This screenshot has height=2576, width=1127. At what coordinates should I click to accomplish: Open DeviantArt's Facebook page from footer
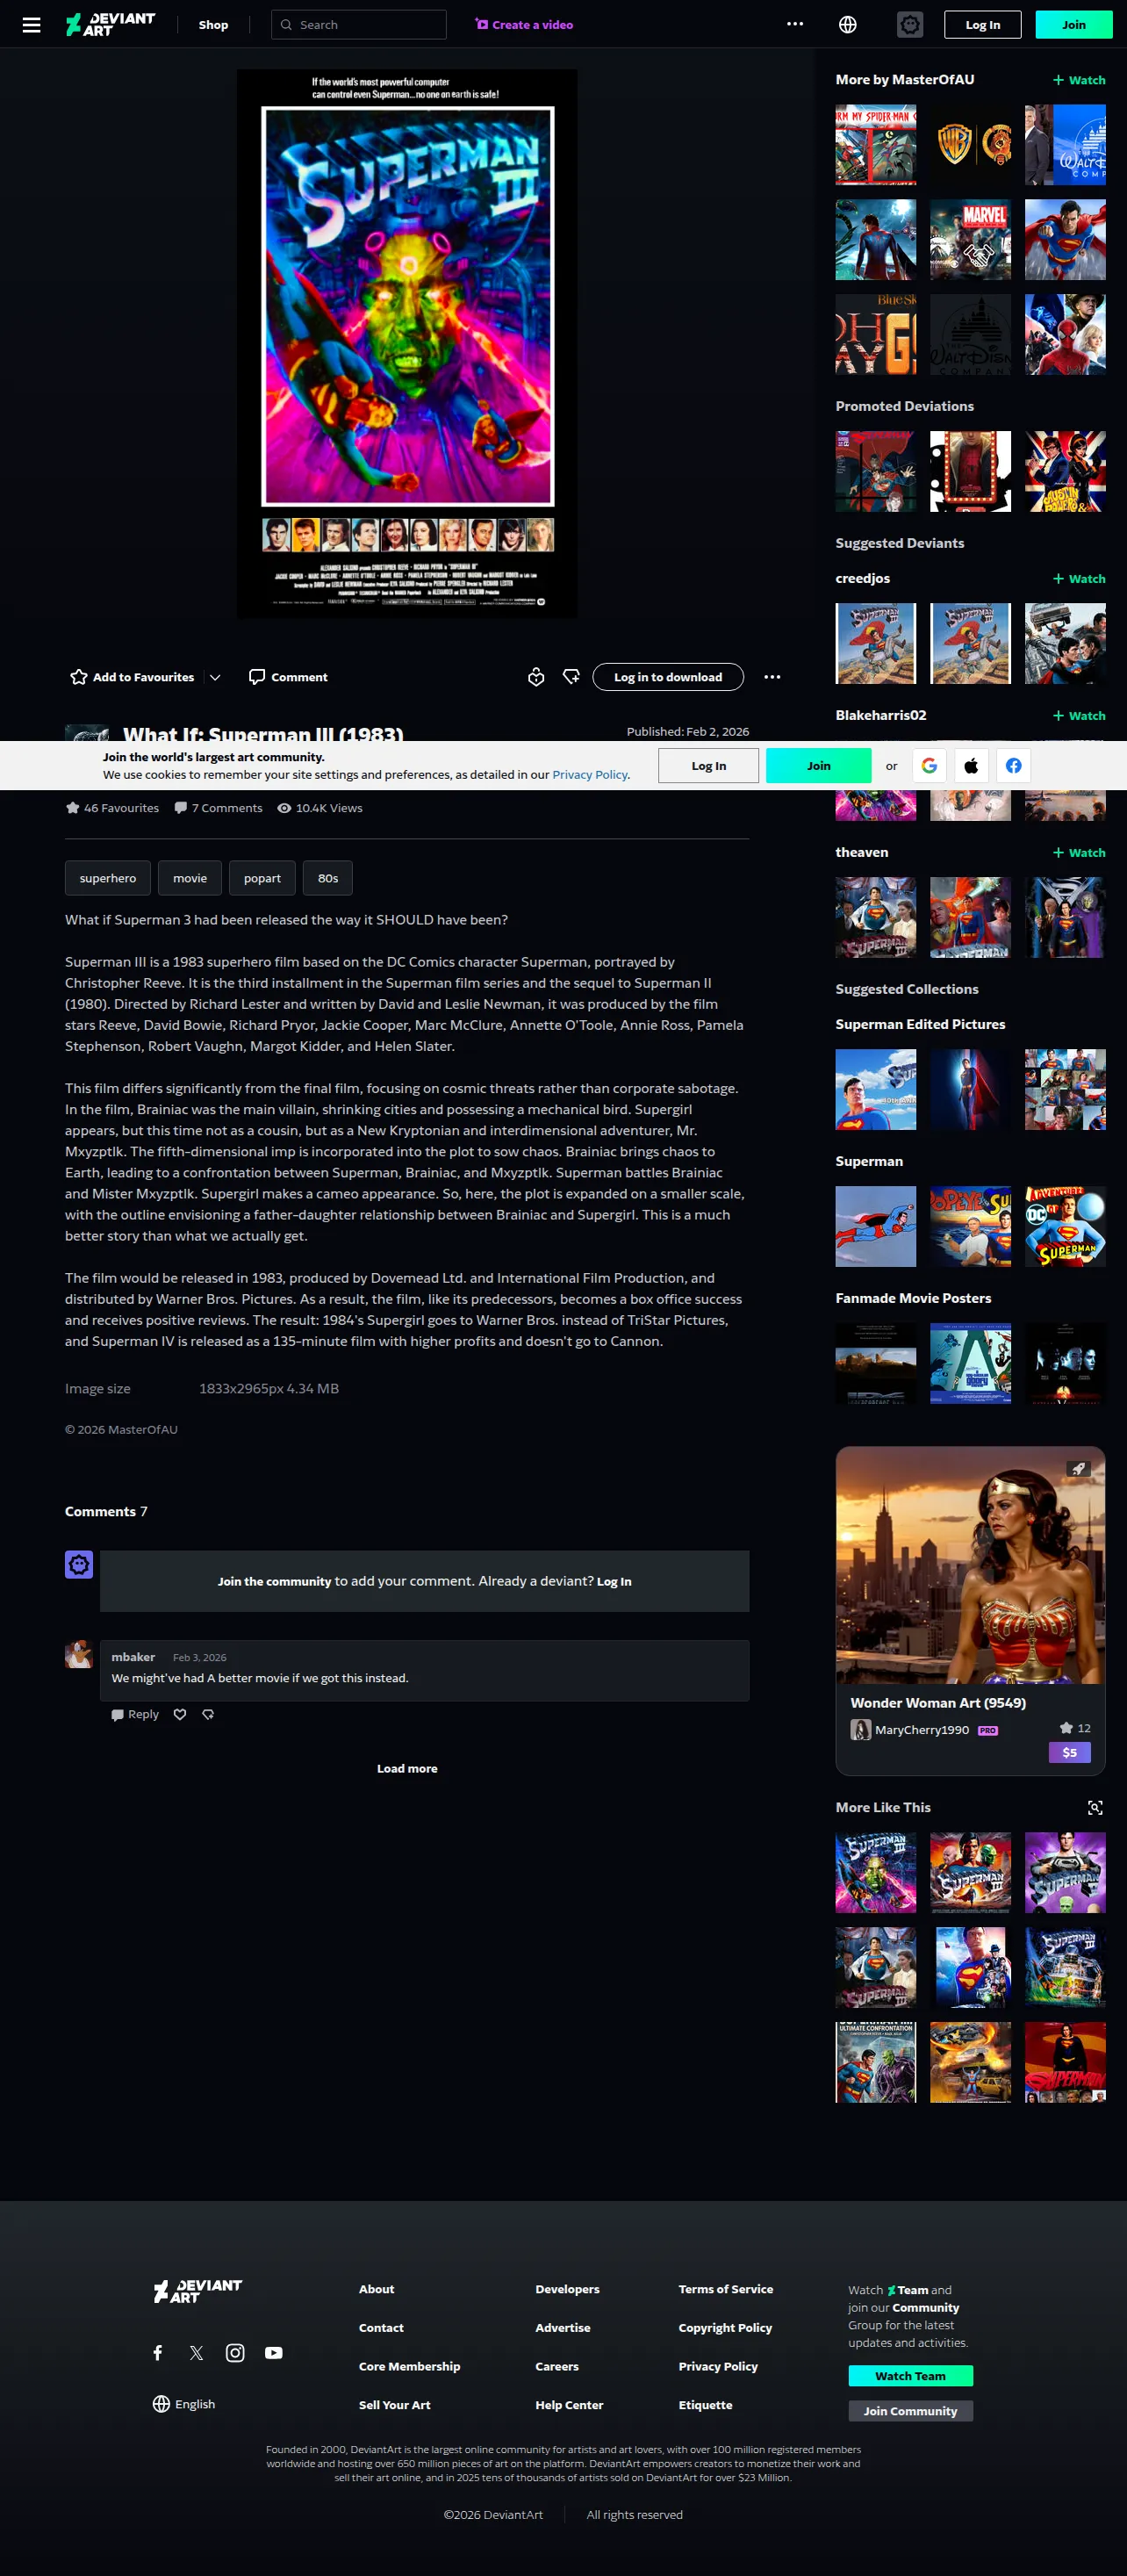click(x=158, y=2353)
